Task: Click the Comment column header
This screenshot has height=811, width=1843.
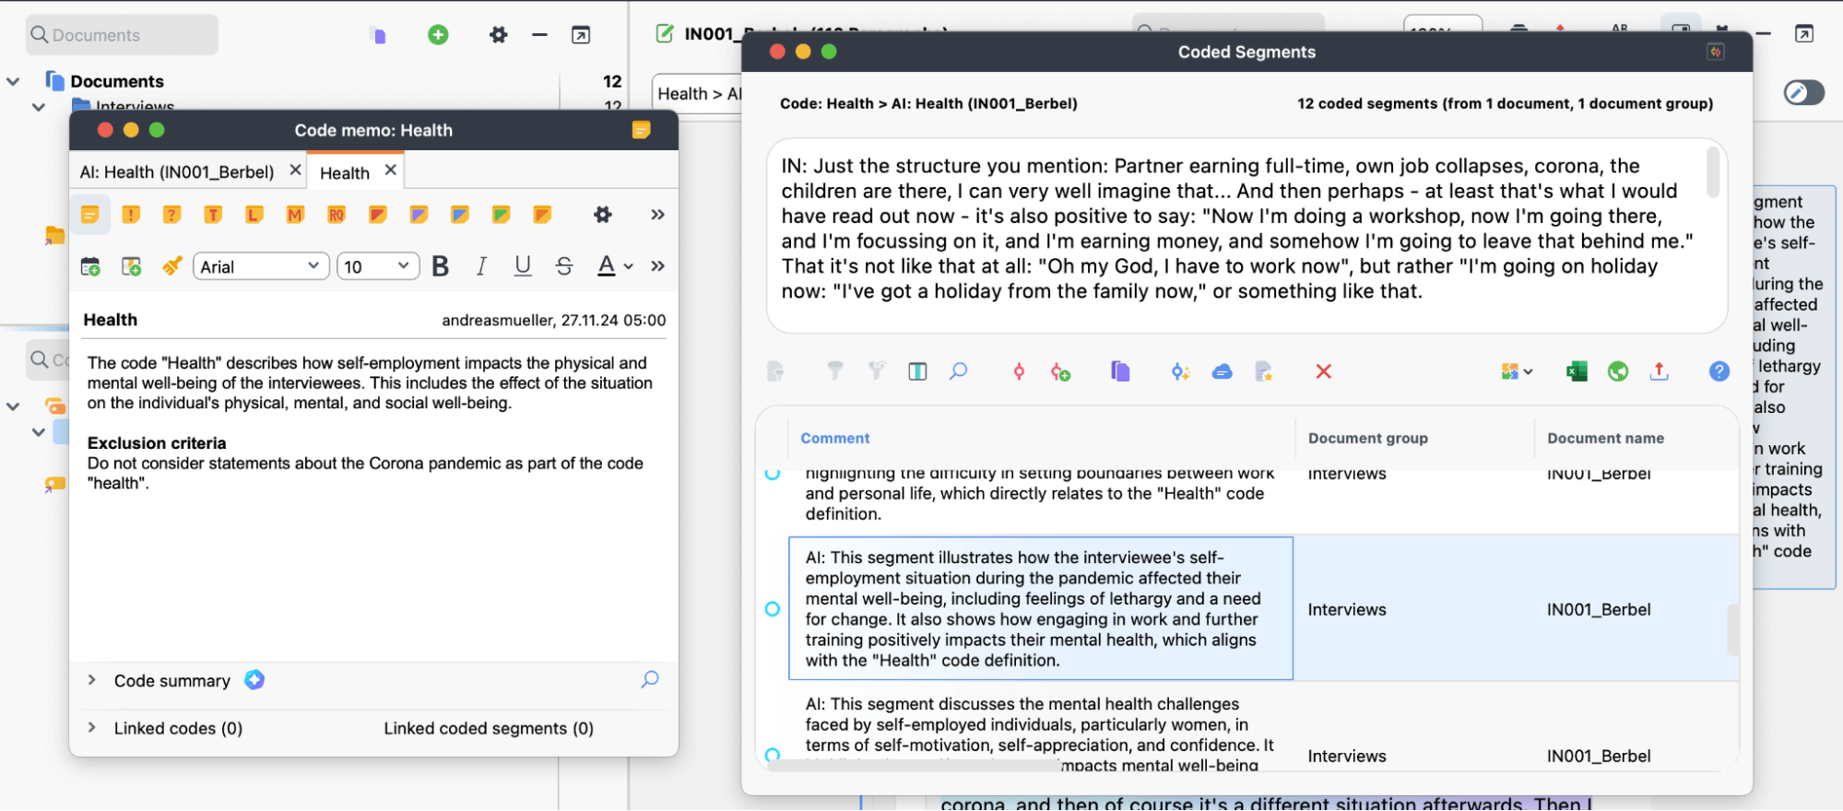Action: click(834, 439)
